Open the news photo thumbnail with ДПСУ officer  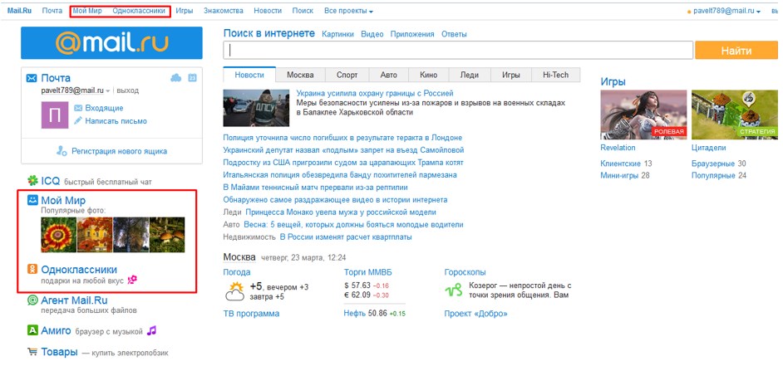pos(256,108)
